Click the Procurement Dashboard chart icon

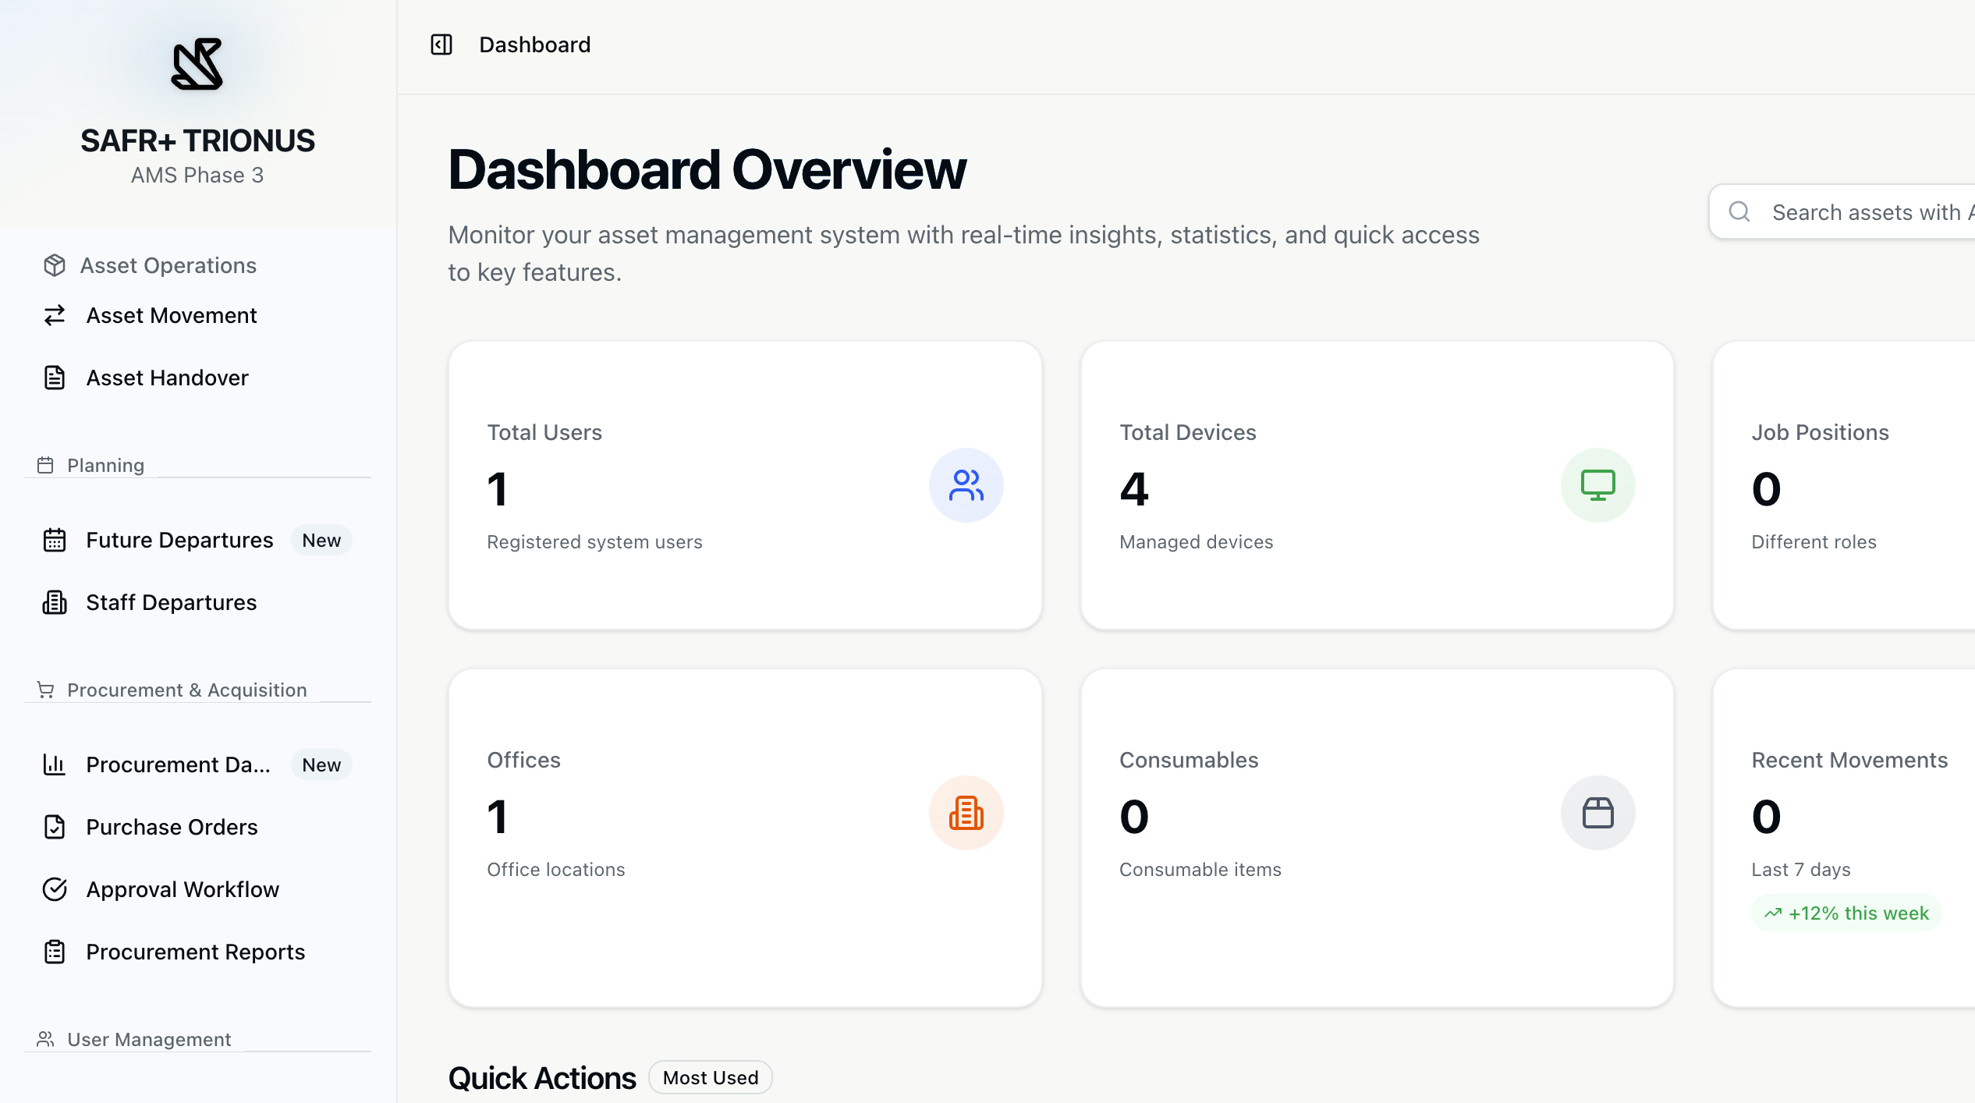tap(54, 764)
